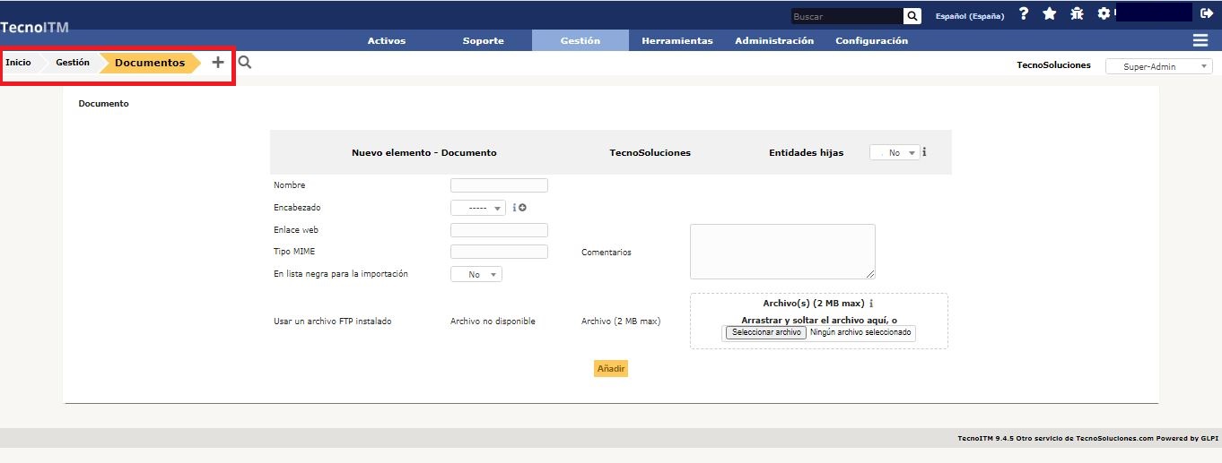This screenshot has height=463, width=1222.
Task: Open the Activos menu
Action: coord(387,41)
